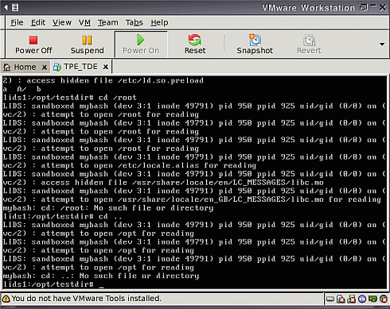The height and width of the screenshot is (309, 390).
Task: Click '/etc/locale.alias for reading' text
Action: point(187,165)
